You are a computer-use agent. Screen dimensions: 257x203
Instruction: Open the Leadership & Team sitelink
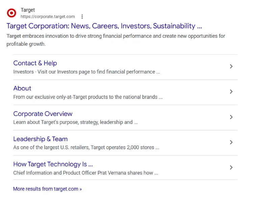click(41, 139)
